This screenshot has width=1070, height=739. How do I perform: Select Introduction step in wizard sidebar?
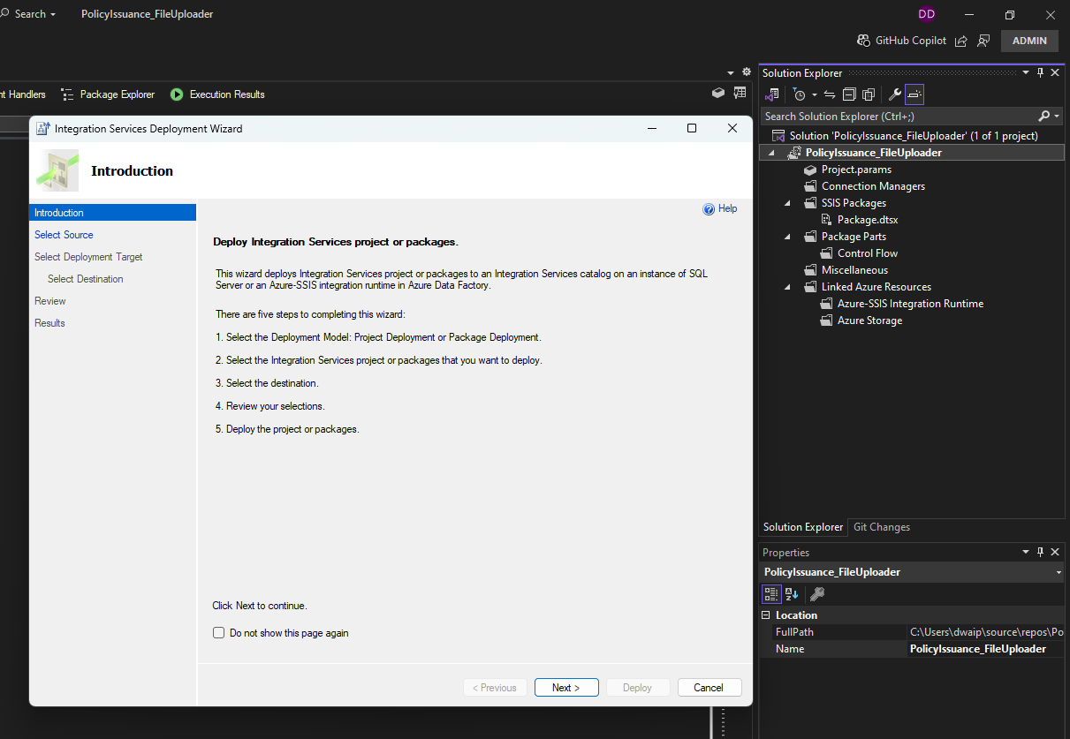pos(112,213)
